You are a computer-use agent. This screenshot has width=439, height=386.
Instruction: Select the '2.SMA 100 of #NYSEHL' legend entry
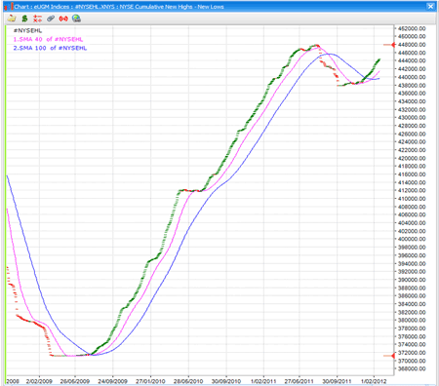tap(50, 48)
